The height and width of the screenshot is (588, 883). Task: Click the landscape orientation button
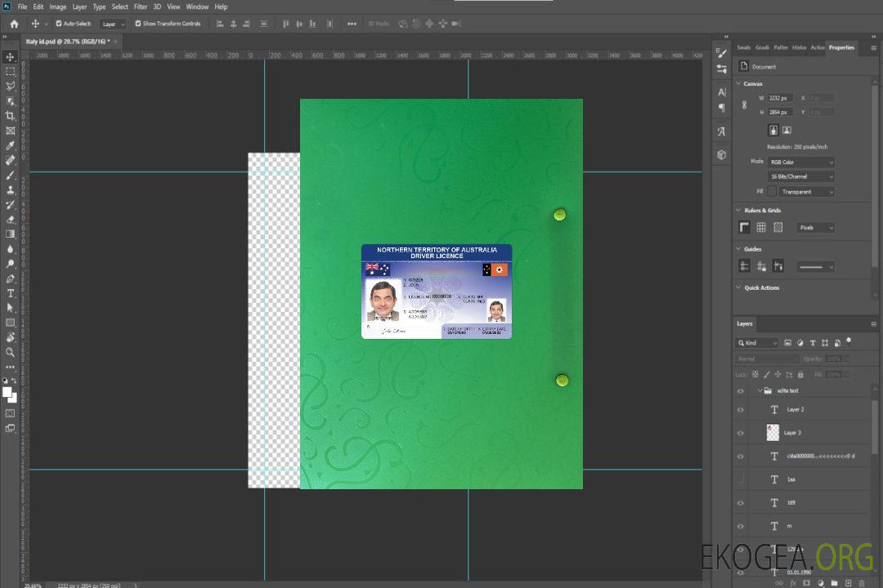click(x=787, y=130)
